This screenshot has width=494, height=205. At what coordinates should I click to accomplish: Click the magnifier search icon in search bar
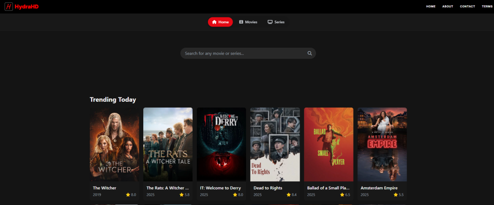click(310, 53)
